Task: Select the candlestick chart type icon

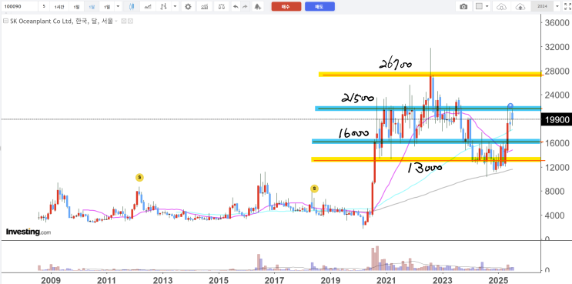Action: (132, 7)
